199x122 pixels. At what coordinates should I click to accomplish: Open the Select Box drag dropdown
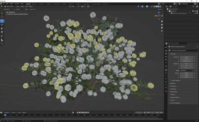33,9
